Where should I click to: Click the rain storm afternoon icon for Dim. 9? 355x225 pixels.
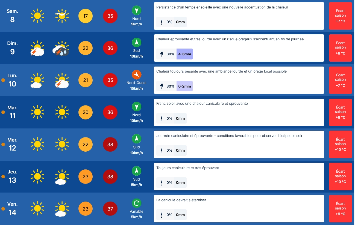click(61, 48)
